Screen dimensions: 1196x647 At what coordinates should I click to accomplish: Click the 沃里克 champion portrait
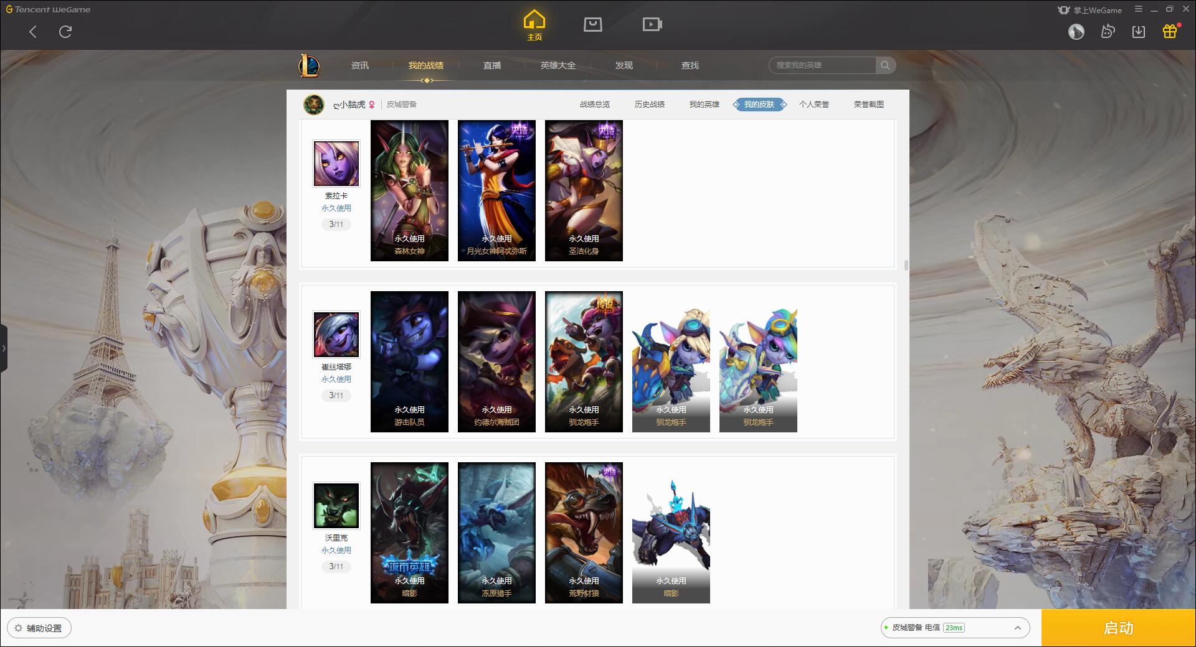click(336, 506)
